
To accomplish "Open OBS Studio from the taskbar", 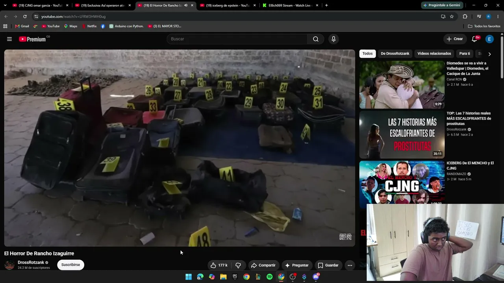I will tap(293, 277).
